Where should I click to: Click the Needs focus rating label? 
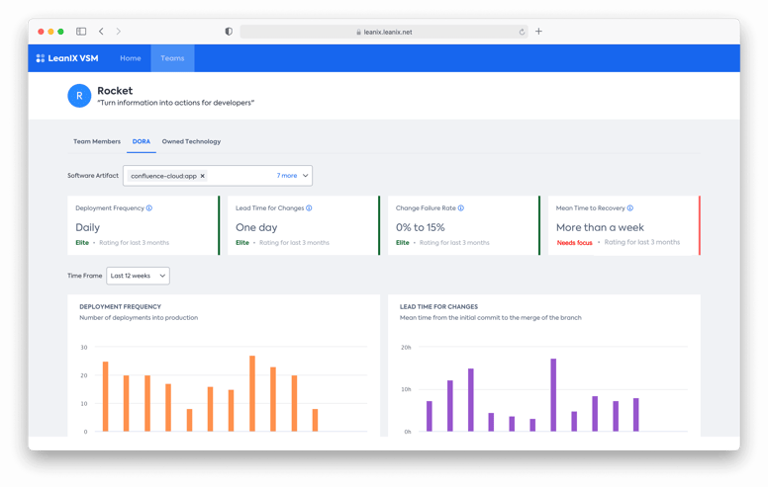point(575,243)
